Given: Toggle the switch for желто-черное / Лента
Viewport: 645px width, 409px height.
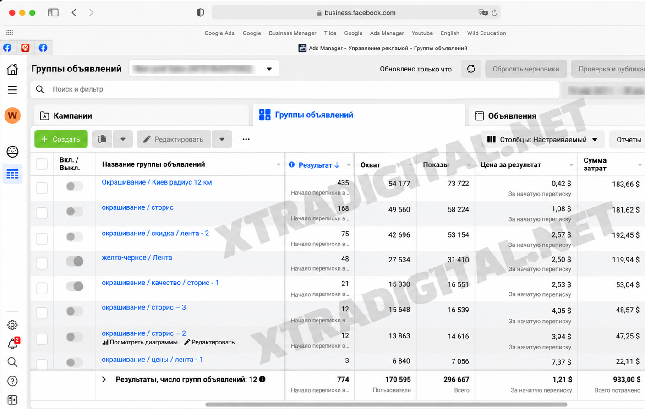Looking at the screenshot, I should 74,261.
